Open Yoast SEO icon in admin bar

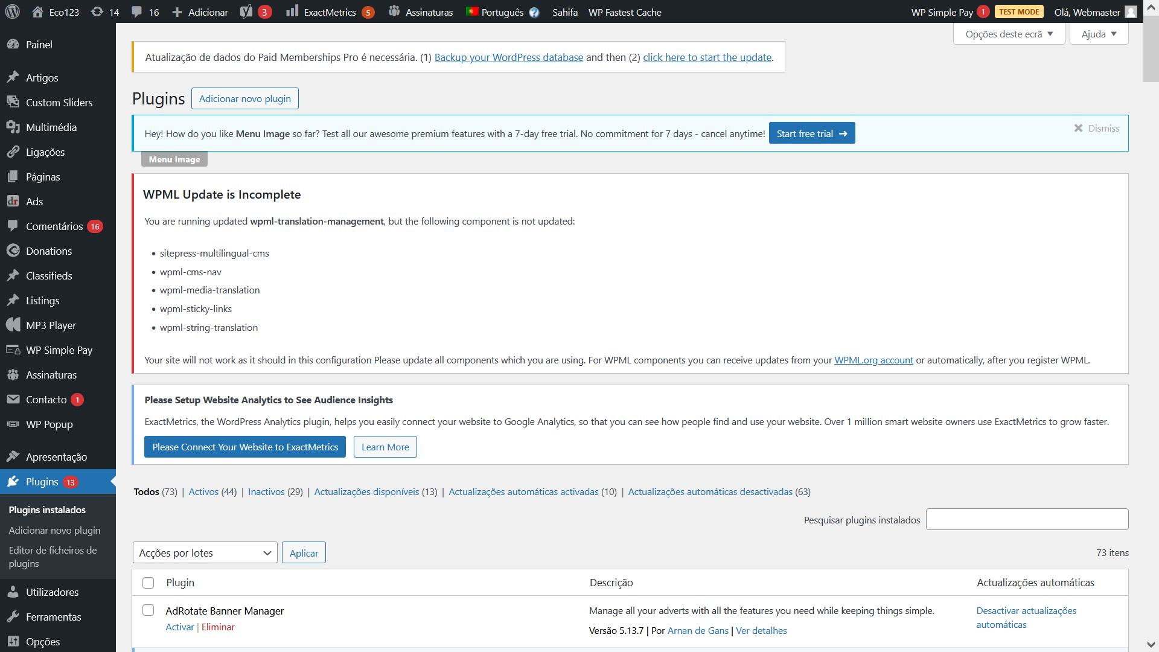coord(246,11)
